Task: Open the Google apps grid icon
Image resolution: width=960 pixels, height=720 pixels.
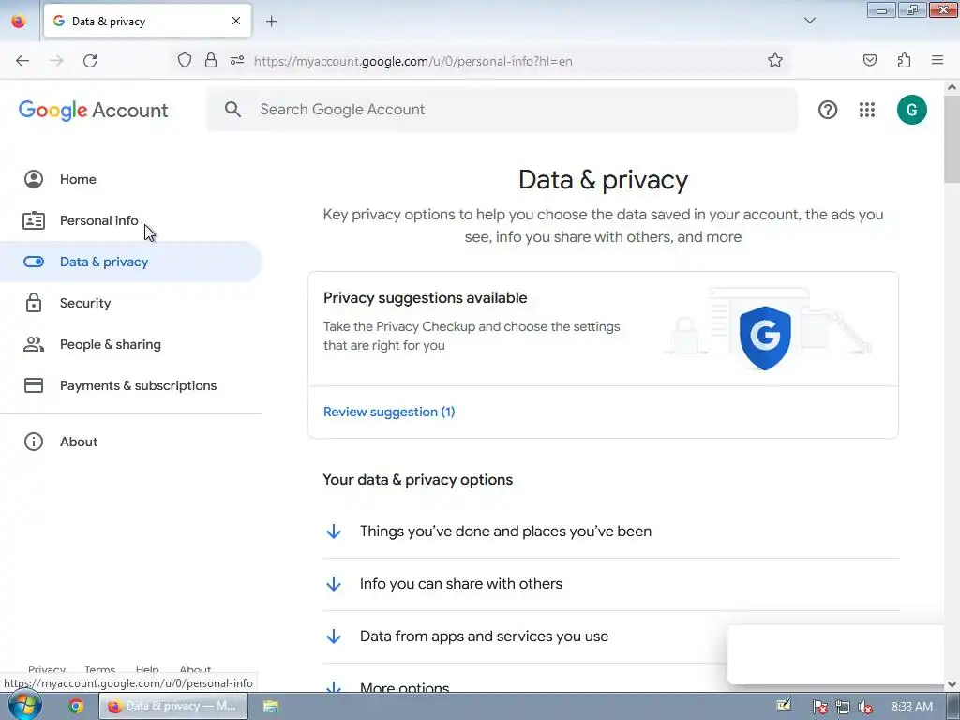Action: coord(867,110)
